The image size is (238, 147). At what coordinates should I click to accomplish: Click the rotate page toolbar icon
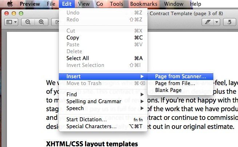click(229, 22)
